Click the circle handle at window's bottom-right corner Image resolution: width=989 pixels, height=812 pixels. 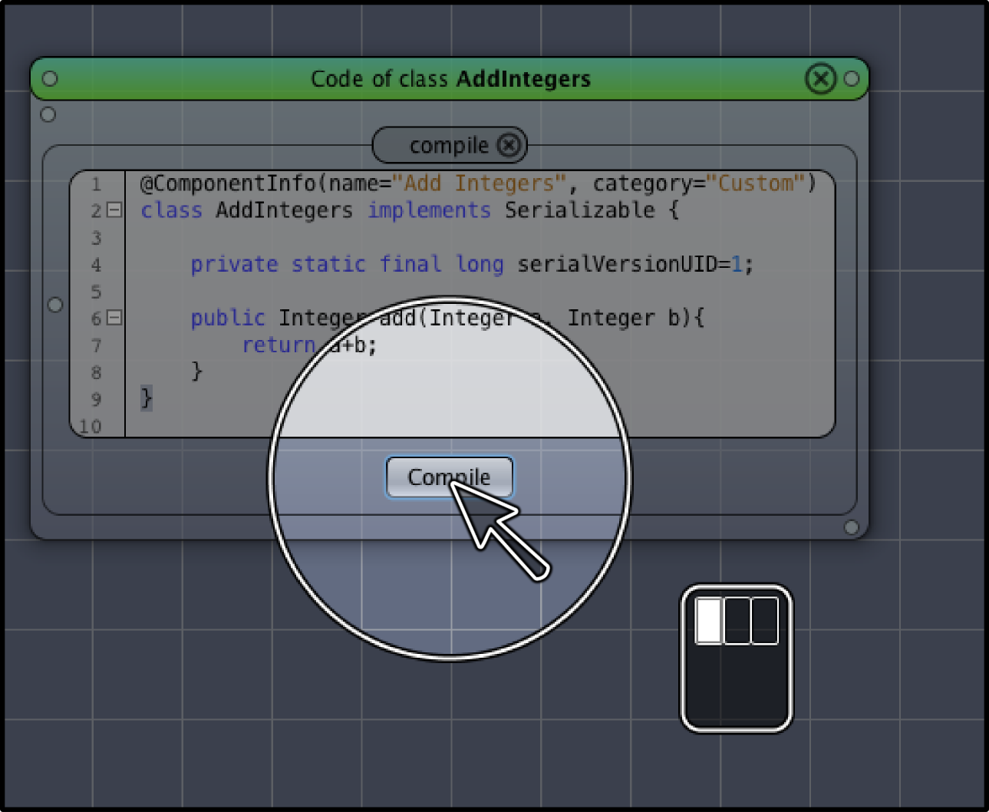[852, 527]
